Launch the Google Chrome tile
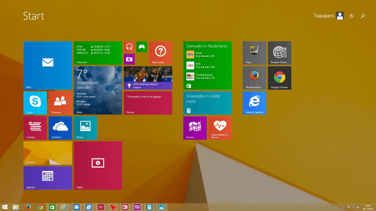 pos(280,78)
